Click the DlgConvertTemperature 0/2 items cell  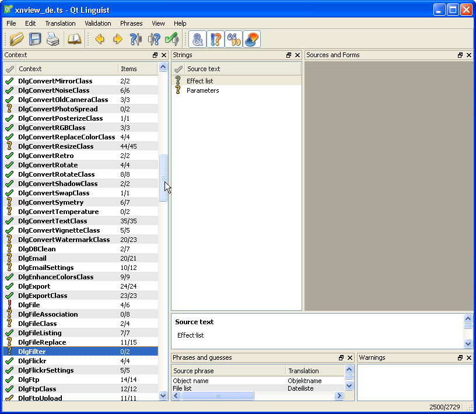coord(125,212)
